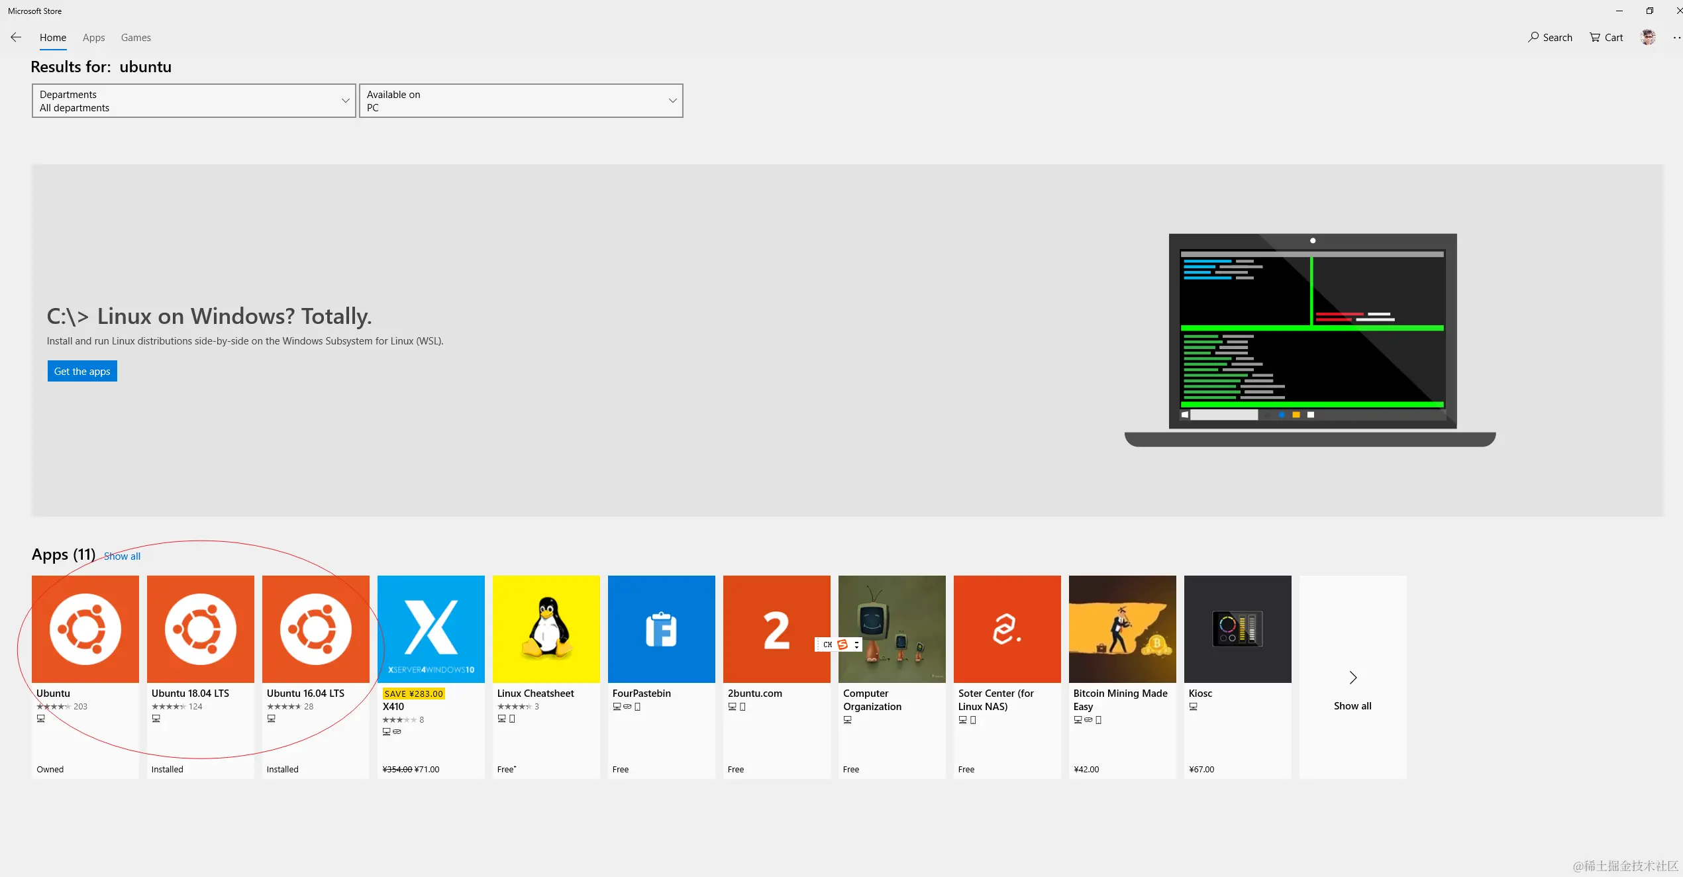Click the back arrow icon
Screen dimensions: 1683x877
tap(16, 37)
